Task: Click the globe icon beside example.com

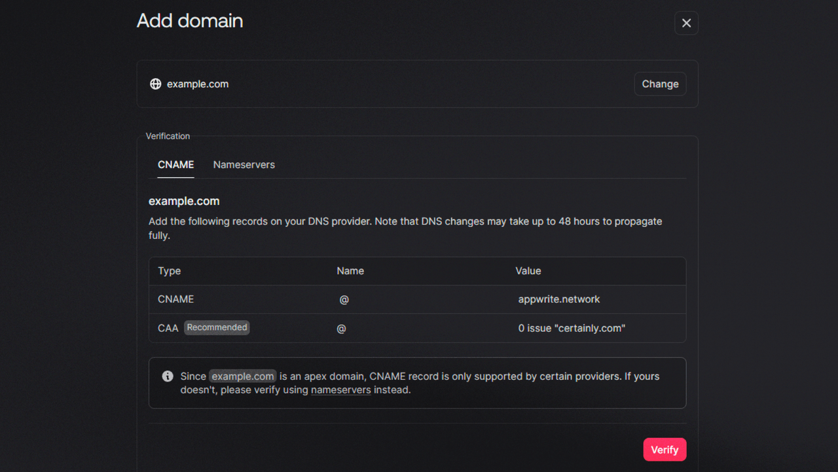Action: (155, 84)
